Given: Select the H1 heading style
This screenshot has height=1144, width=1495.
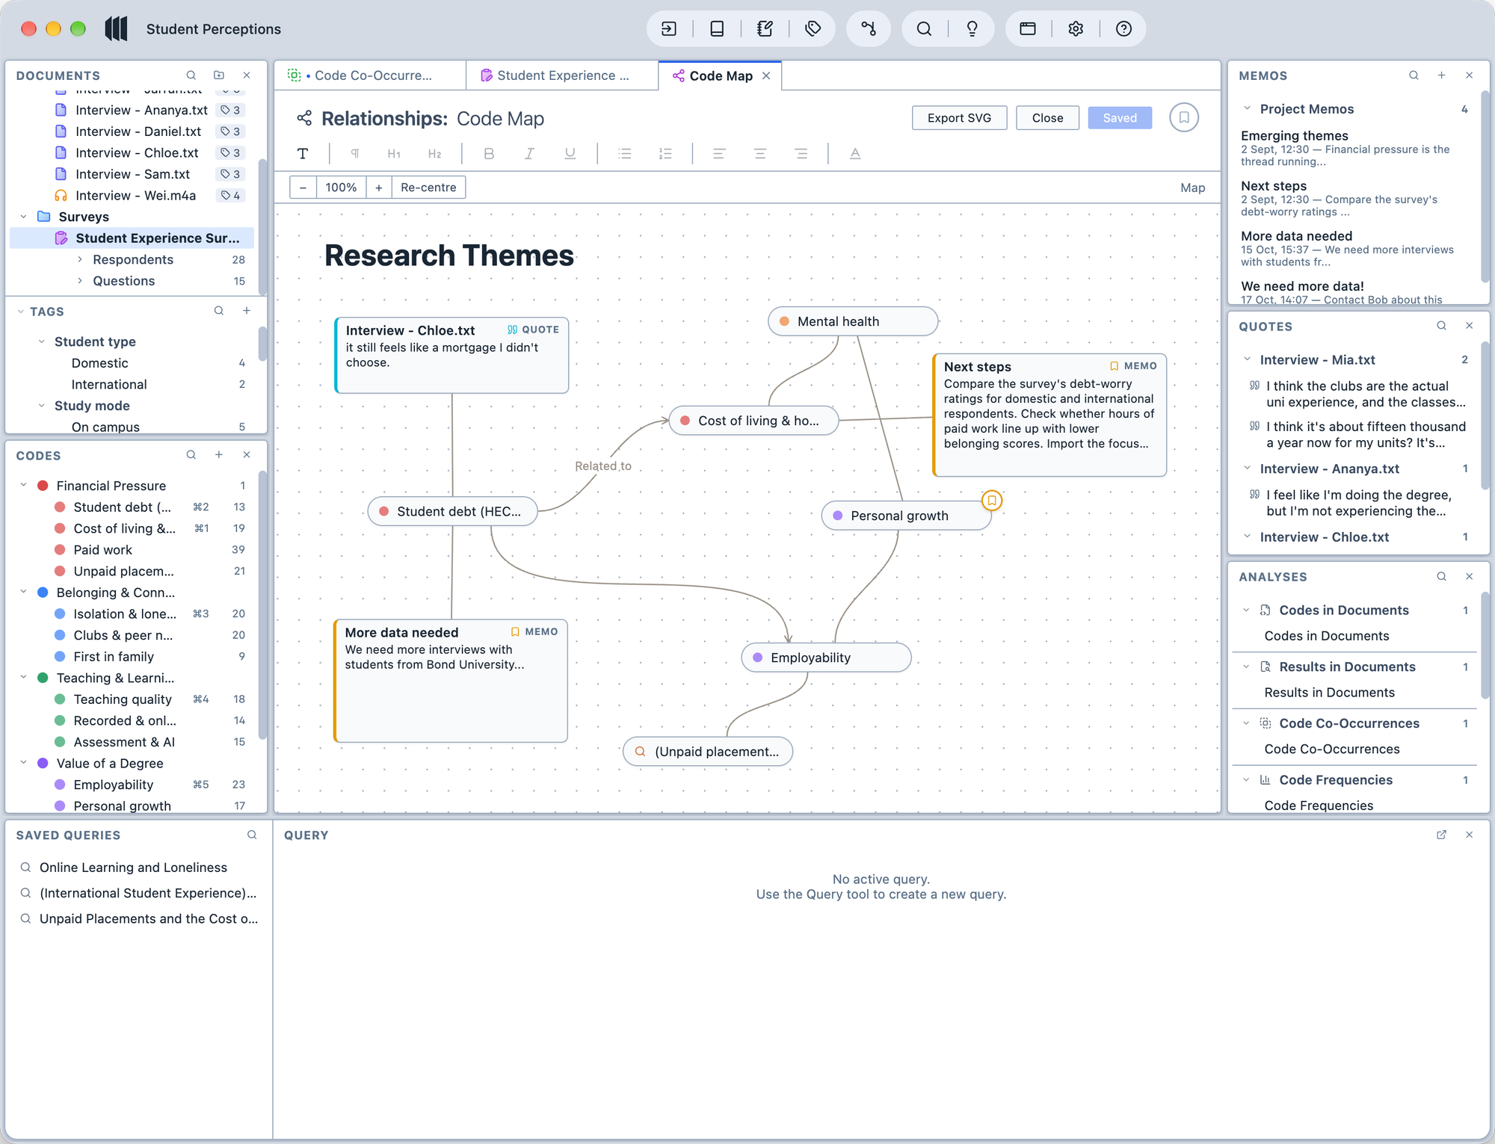Looking at the screenshot, I should (x=394, y=153).
